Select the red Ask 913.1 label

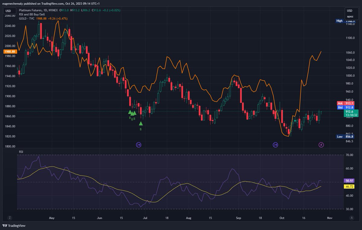346,103
